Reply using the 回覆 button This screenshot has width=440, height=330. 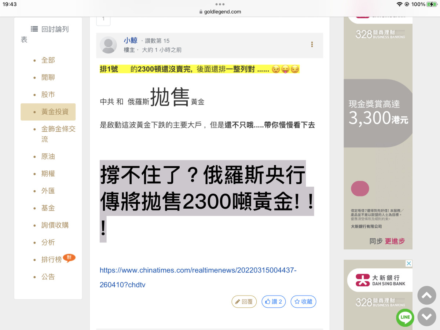point(244,302)
